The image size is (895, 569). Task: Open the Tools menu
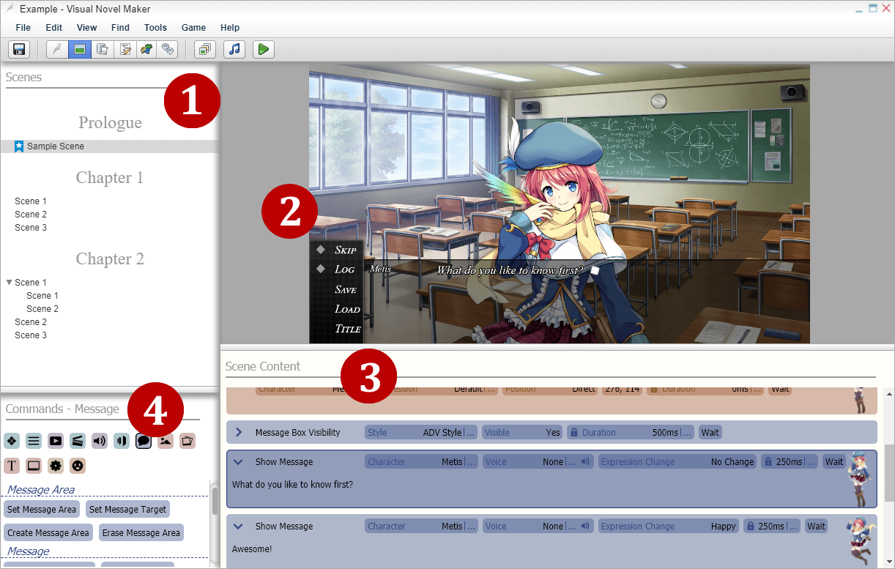click(155, 28)
